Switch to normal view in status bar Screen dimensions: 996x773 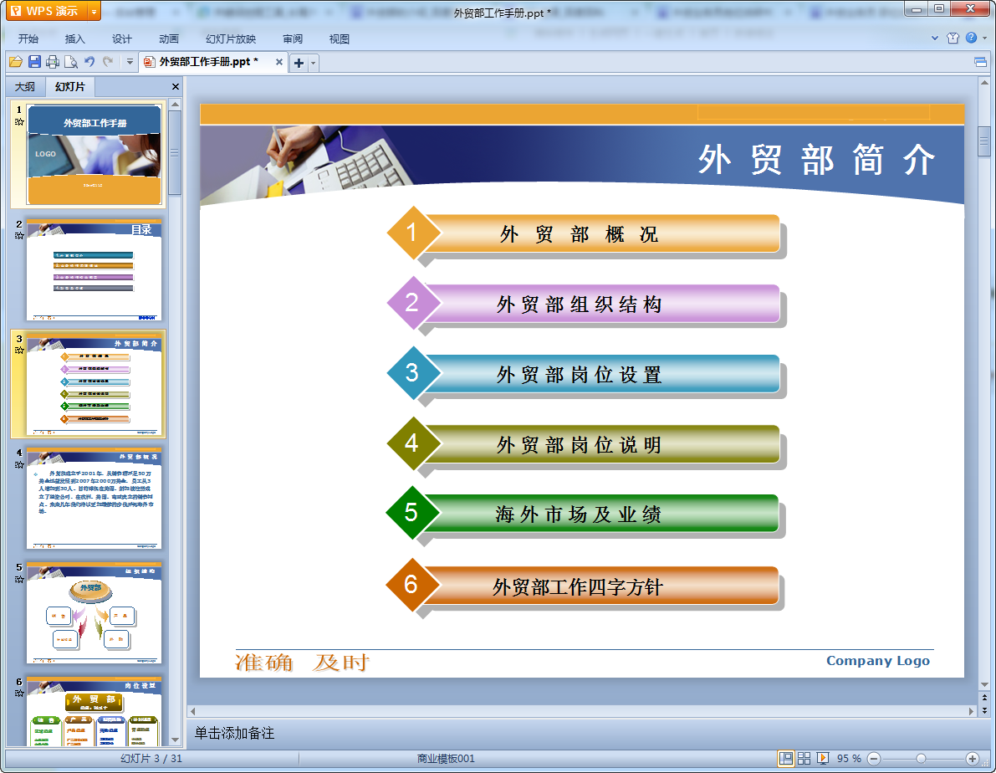point(786,759)
